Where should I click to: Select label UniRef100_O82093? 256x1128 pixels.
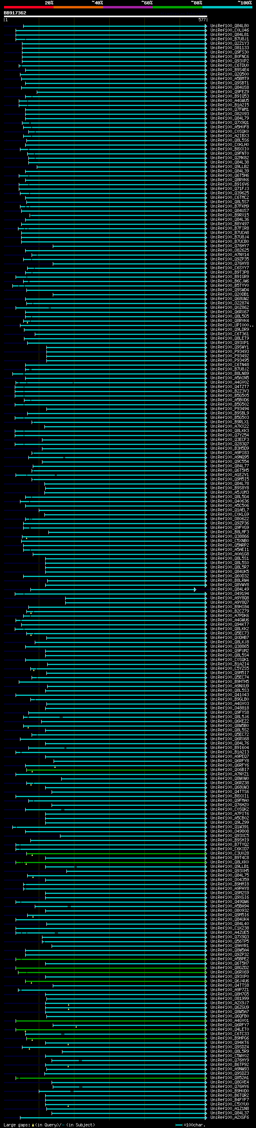click(230, 114)
